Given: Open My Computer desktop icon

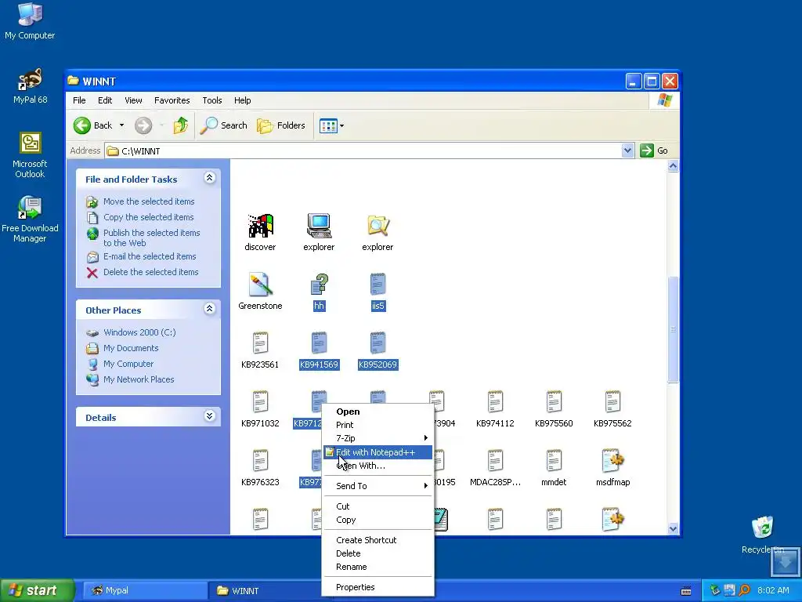Looking at the screenshot, I should 30,20.
